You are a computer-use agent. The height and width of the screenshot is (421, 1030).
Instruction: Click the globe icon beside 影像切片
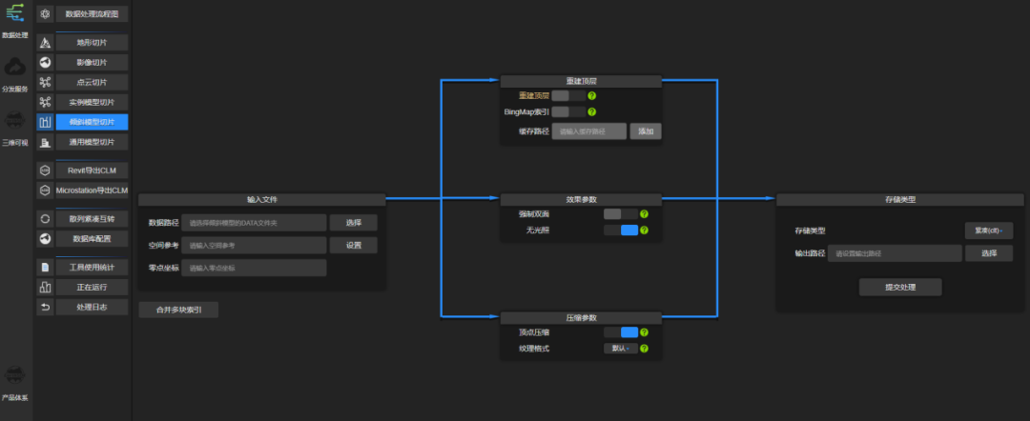tap(46, 63)
